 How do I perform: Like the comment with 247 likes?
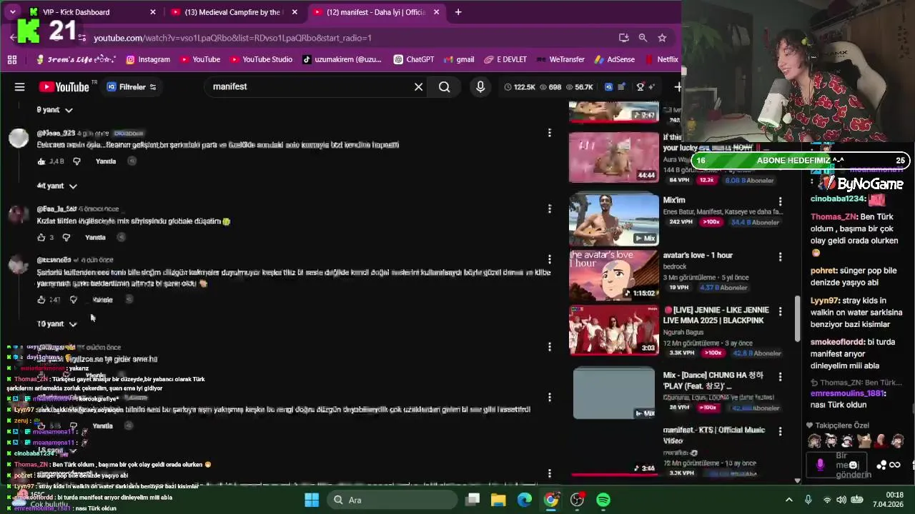(x=41, y=300)
